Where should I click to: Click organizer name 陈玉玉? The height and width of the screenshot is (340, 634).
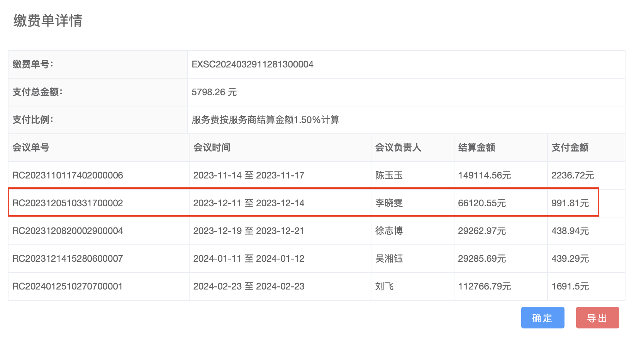point(389,175)
